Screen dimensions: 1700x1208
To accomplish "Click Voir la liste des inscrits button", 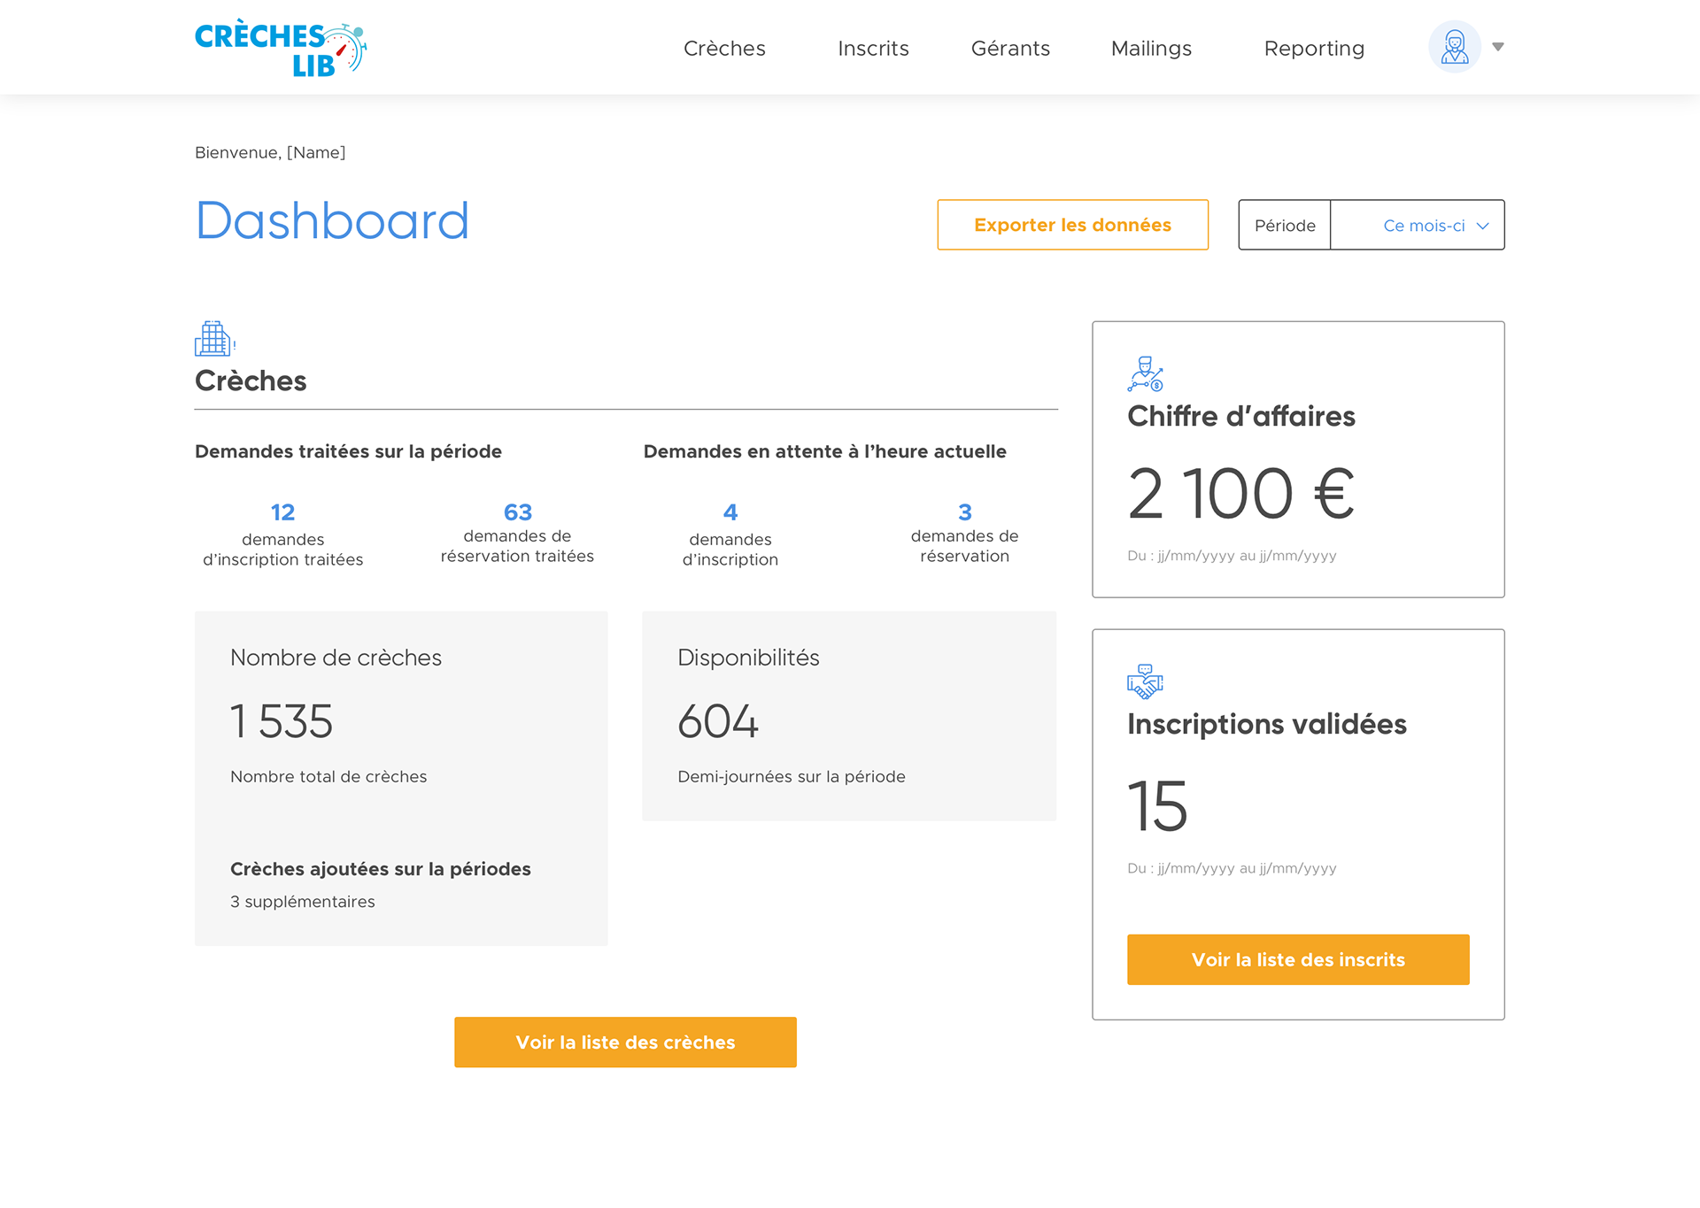I will click(x=1298, y=959).
